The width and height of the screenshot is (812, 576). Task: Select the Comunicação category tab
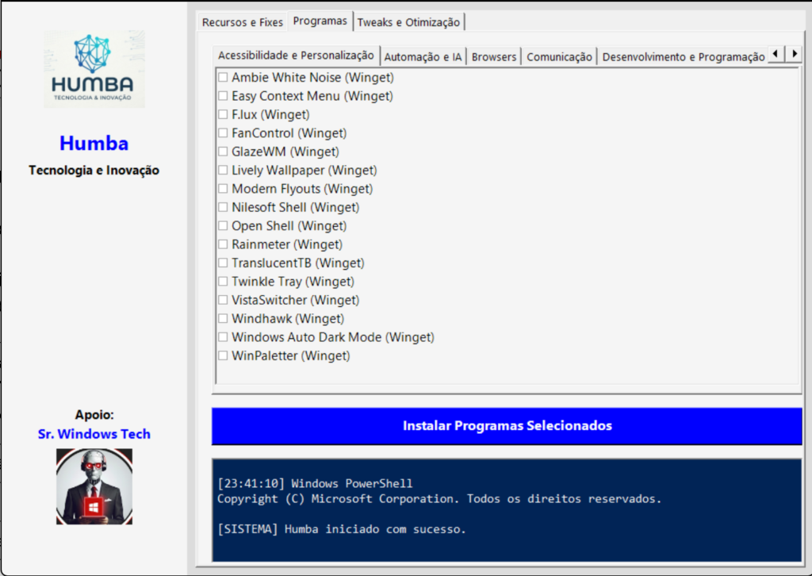[559, 57]
